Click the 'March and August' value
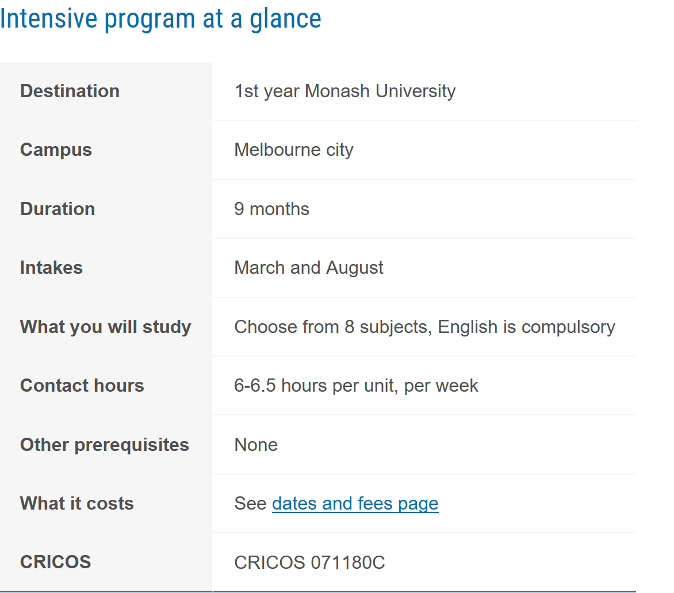This screenshot has width=674, height=593. (309, 267)
